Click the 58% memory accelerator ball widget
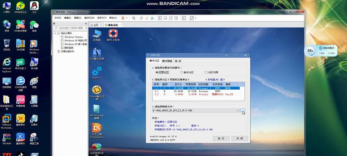The height and width of the screenshot is (156, 347). 310,51
